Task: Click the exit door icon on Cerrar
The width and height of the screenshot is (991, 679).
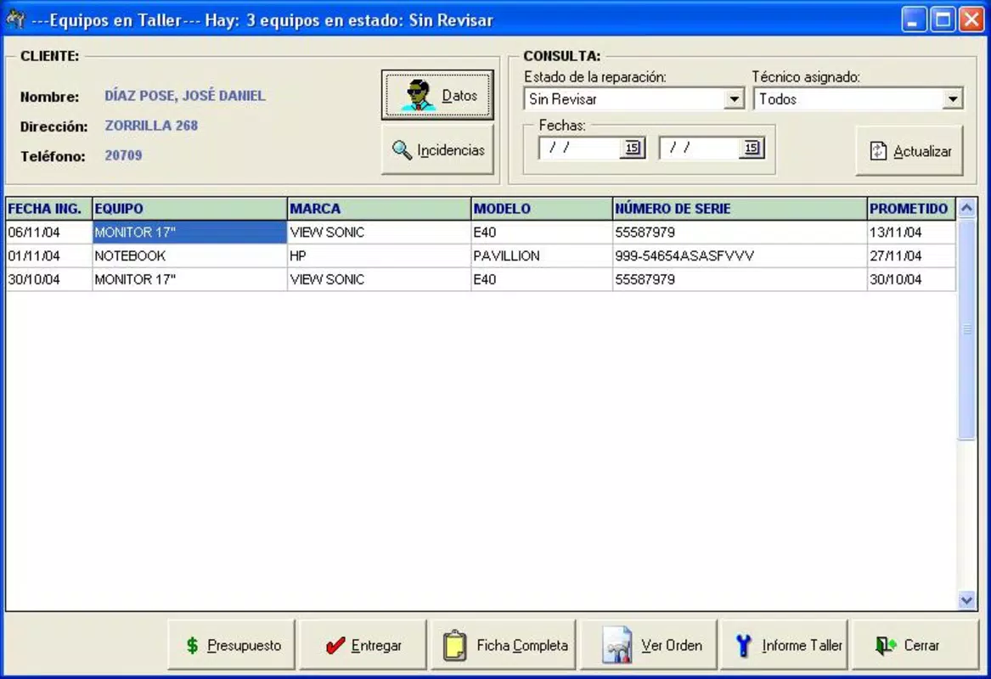Action: [886, 645]
